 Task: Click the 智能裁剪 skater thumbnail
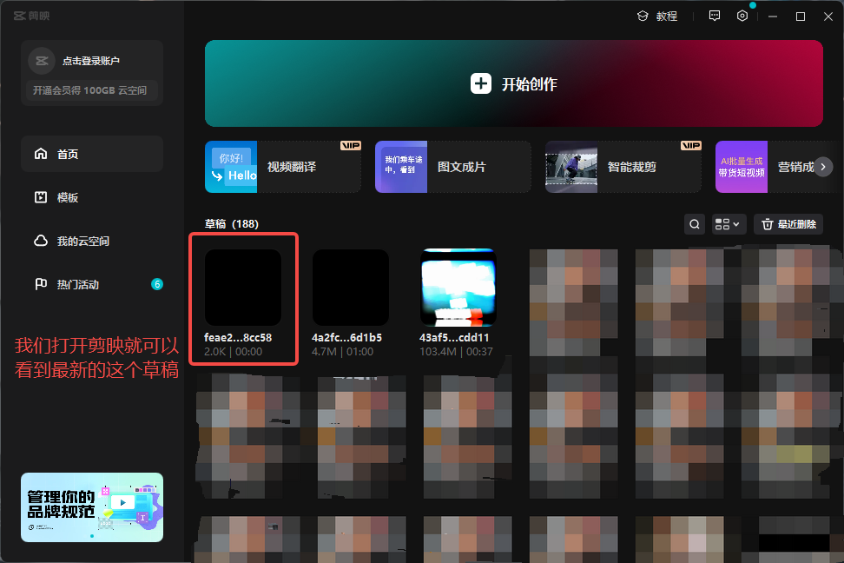click(x=571, y=167)
